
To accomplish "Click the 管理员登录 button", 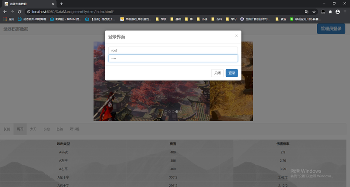I will click(331, 29).
